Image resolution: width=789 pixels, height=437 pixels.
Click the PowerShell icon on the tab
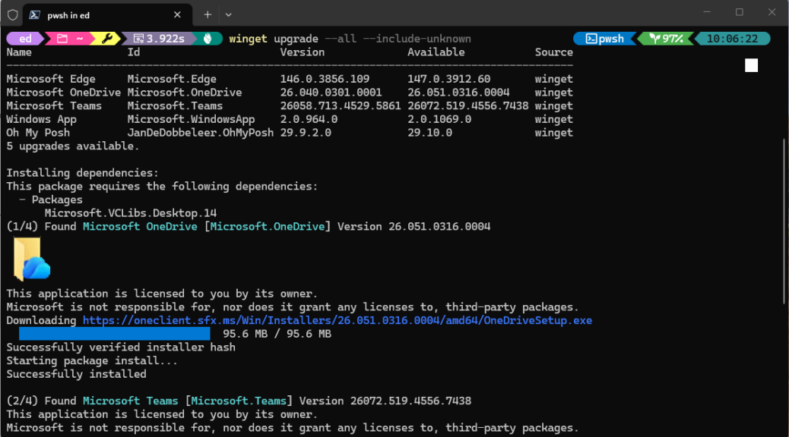point(35,14)
